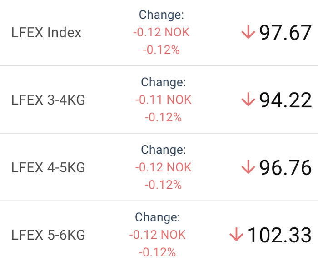Screen dimensions: 318x266
Task: Click -0.12 NOK change for LFEX 4-5KG
Action: pyautogui.click(x=164, y=167)
